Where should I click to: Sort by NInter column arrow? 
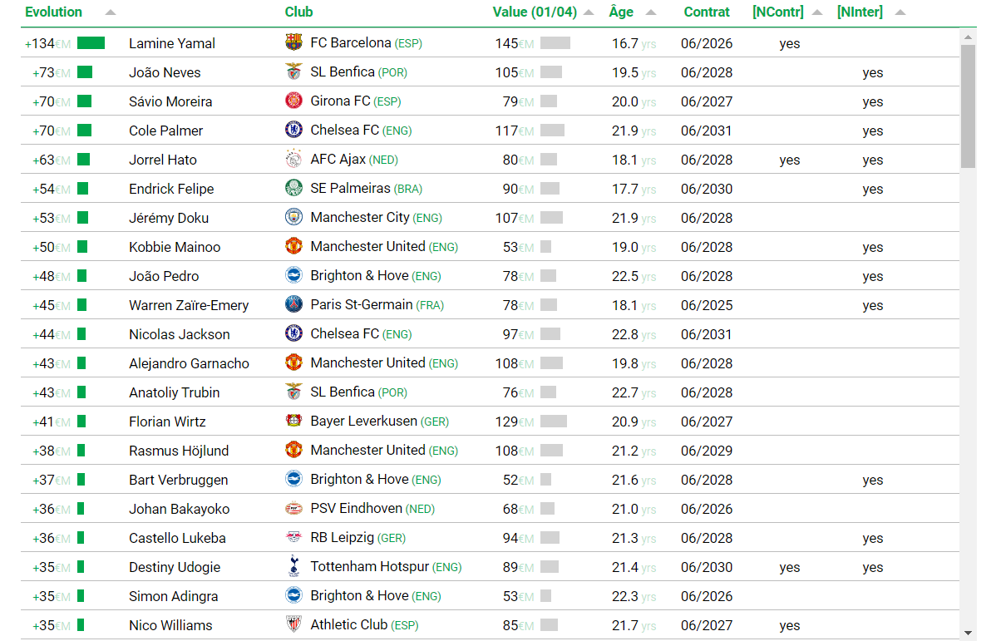pos(900,12)
